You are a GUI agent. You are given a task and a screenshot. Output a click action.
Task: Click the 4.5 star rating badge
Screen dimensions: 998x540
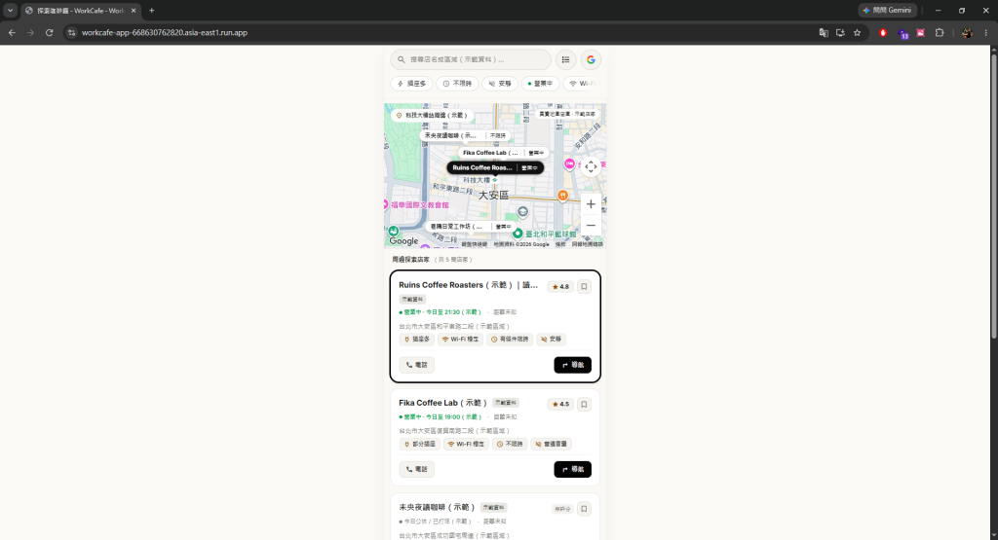(560, 404)
